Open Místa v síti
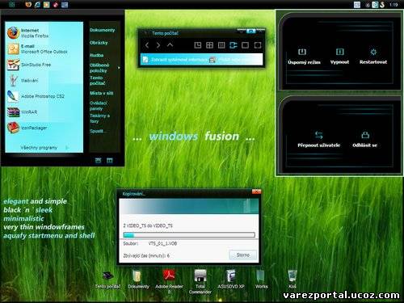The height and width of the screenshot is (303, 404). coord(102,93)
